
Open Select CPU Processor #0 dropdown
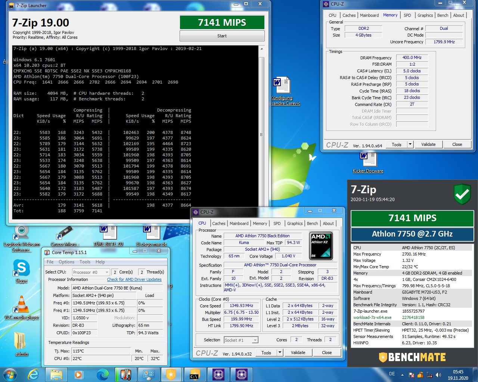[x=91, y=272]
